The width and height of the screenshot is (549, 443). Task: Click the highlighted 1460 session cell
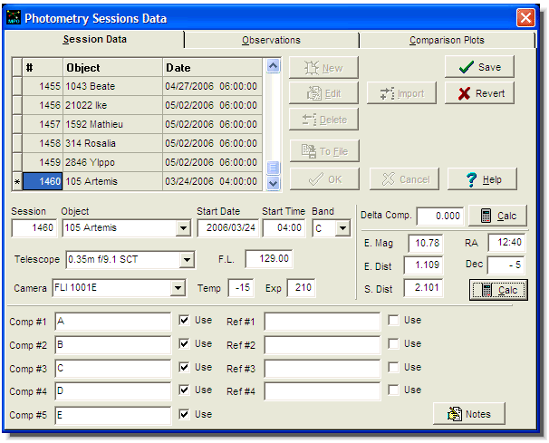click(x=43, y=181)
